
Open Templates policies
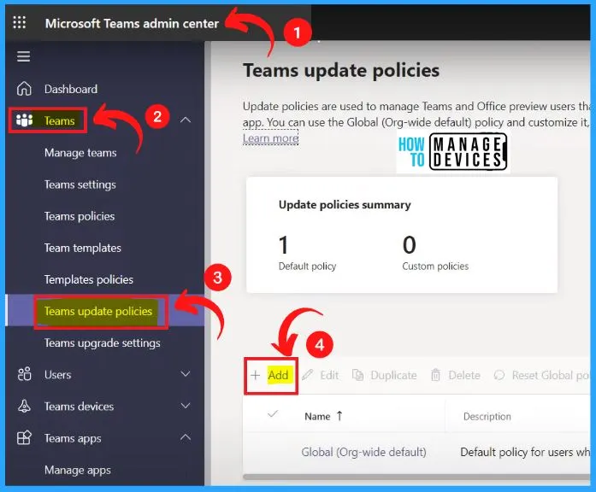pos(89,279)
